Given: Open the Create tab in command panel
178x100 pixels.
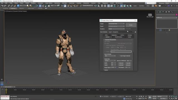Looking at the screenshot, I should [x=157, y=12].
